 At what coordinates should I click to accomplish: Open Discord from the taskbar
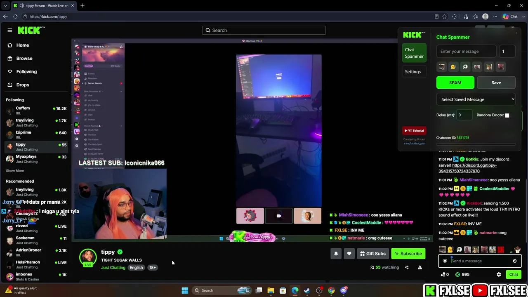coord(344,290)
